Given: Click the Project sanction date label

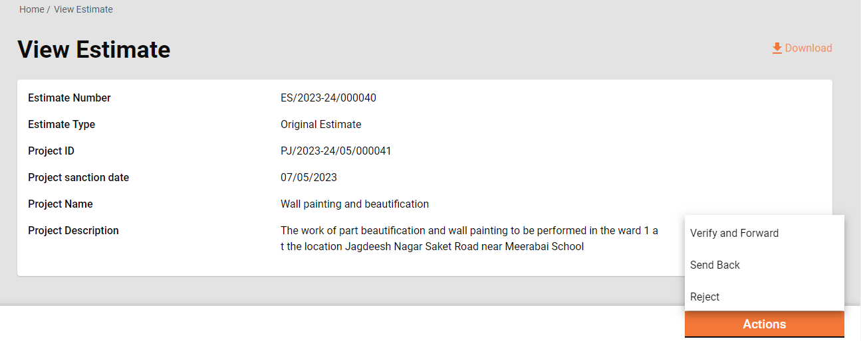Looking at the screenshot, I should tap(78, 178).
